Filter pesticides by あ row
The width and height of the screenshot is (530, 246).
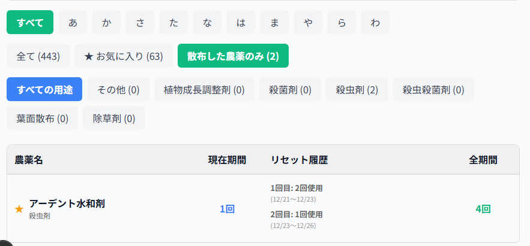pyautogui.click(x=73, y=23)
